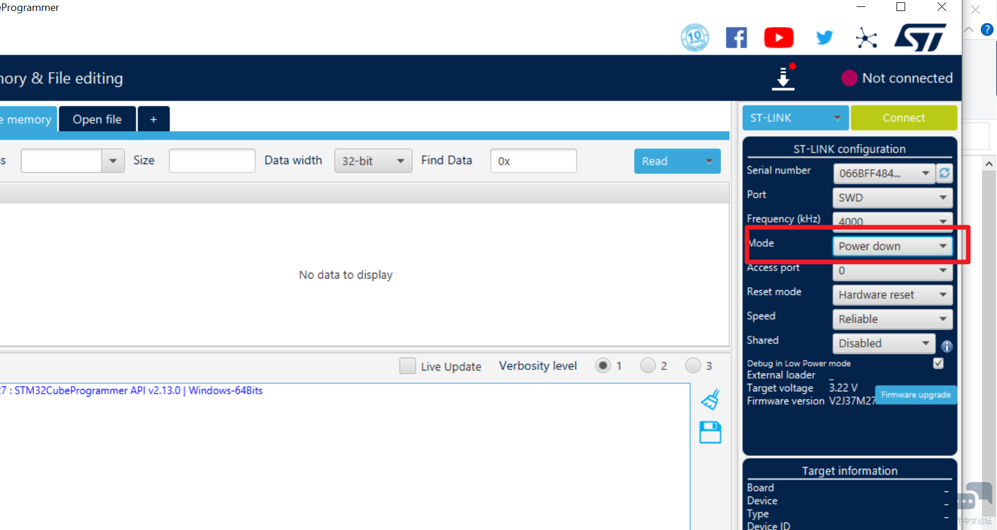This screenshot has width=997, height=530.
Task: Click the ST-LINK configuration heading
Action: (849, 149)
